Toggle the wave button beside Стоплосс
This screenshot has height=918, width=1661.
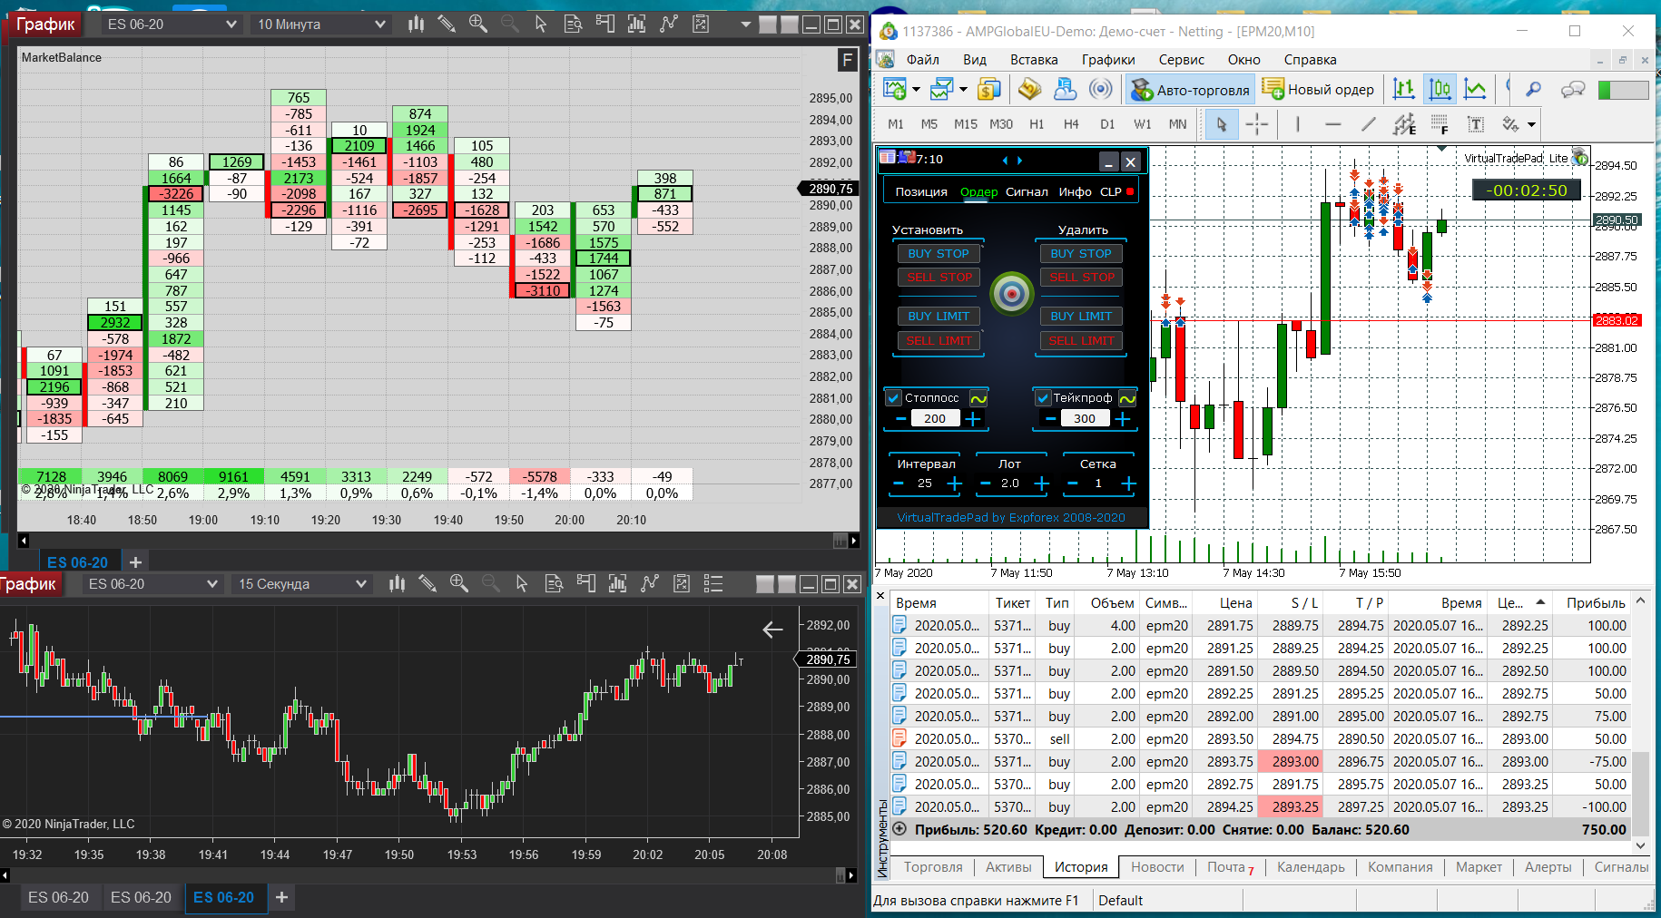pos(978,398)
